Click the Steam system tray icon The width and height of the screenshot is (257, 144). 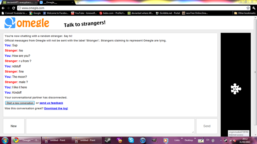(226, 140)
